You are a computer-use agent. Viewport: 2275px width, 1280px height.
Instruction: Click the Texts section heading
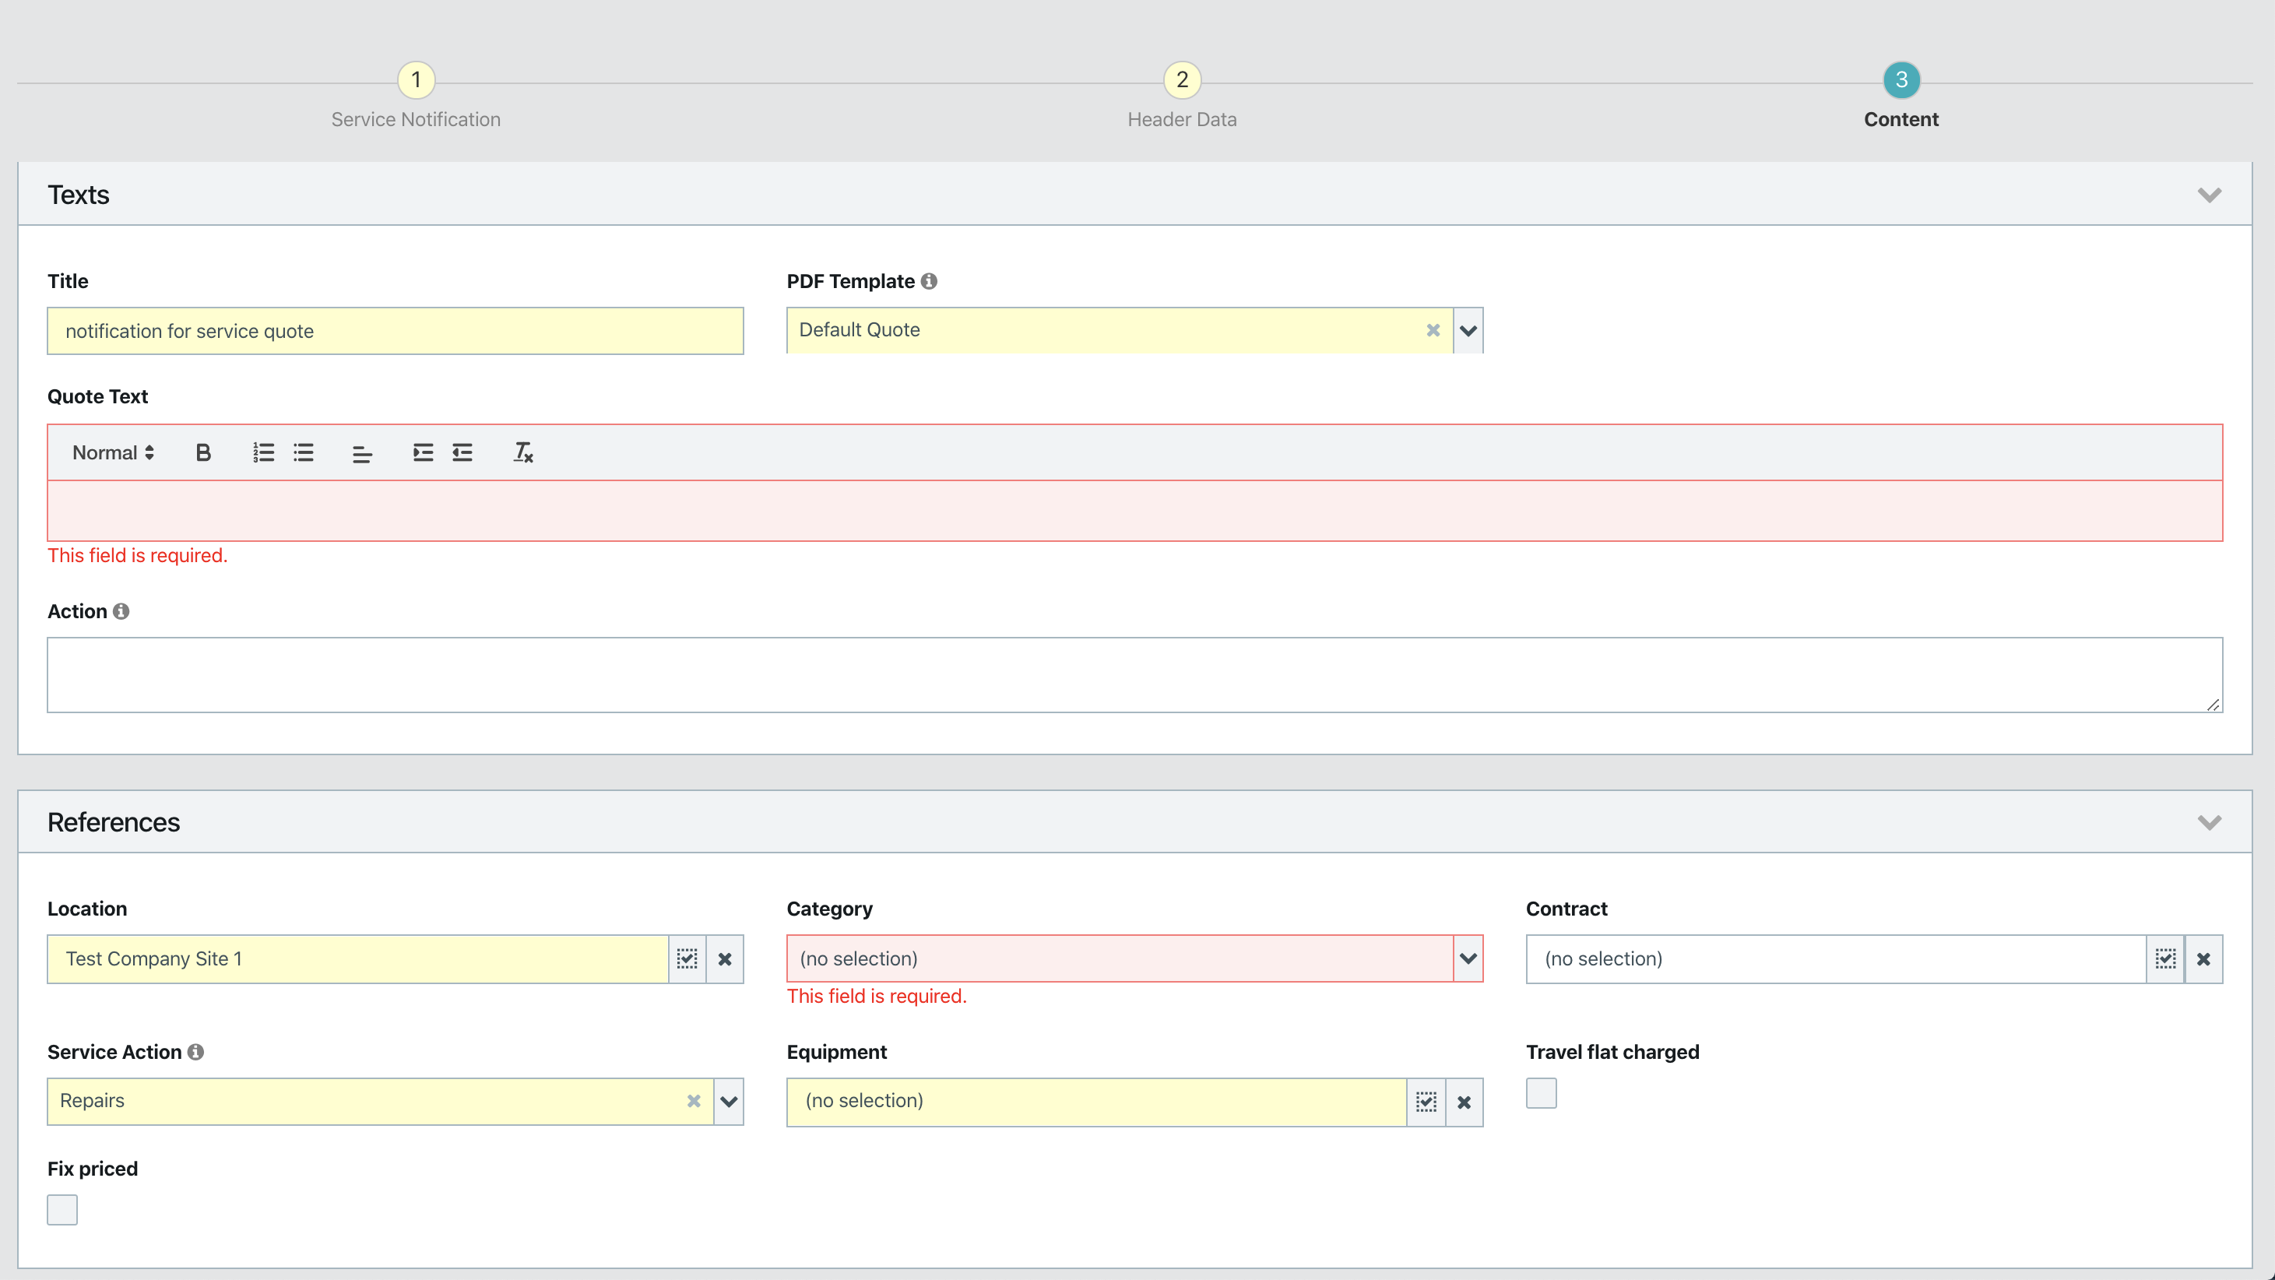pos(79,195)
